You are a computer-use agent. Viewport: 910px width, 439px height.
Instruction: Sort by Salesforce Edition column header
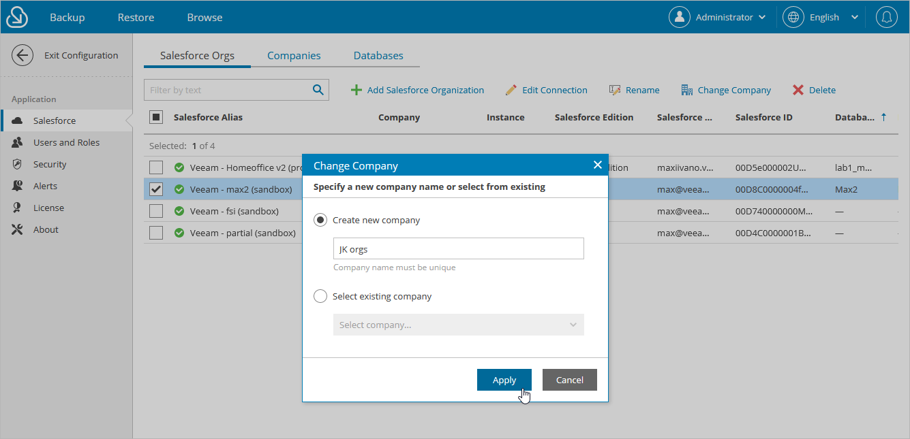click(x=594, y=117)
